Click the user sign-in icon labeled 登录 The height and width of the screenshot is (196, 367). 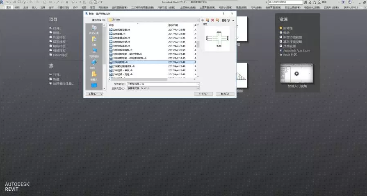[x=322, y=2]
